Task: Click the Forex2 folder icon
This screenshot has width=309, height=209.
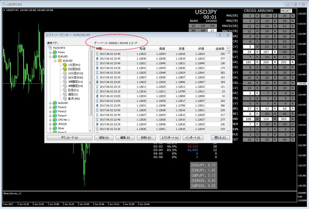Action: click(x=55, y=107)
